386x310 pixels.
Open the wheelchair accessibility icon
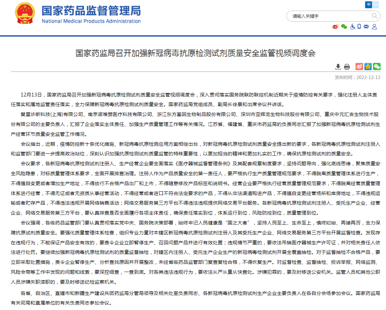tap(352, 27)
